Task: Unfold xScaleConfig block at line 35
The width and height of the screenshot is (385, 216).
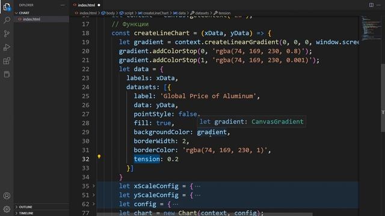Action: (94, 186)
